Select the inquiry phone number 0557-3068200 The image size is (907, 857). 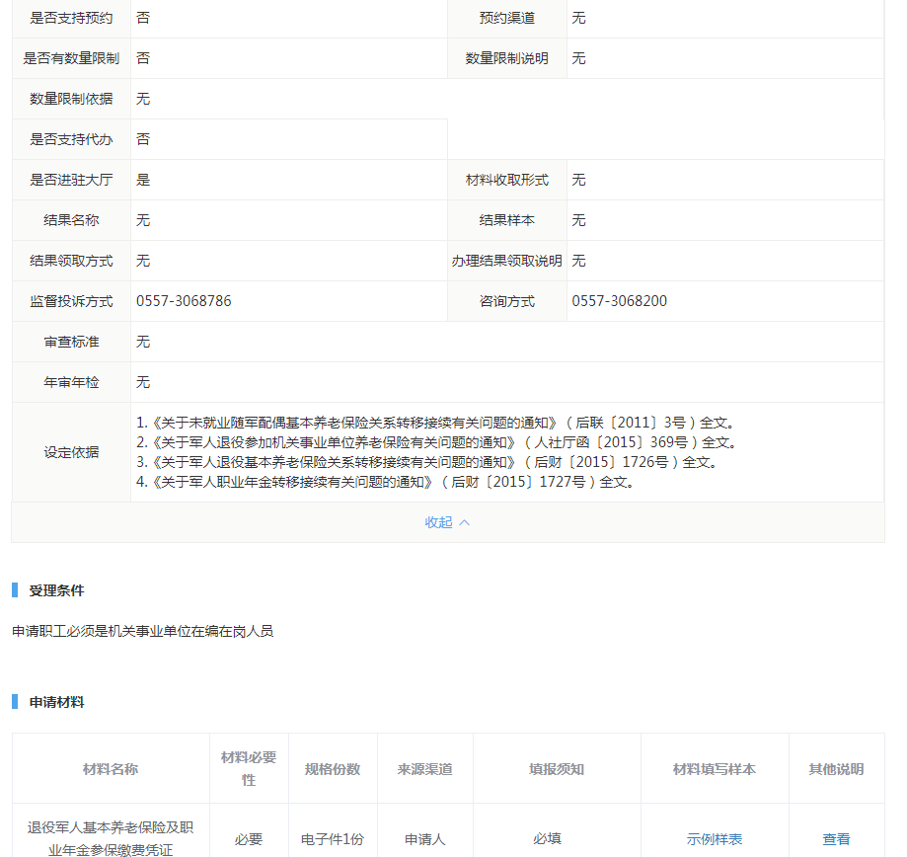point(619,301)
